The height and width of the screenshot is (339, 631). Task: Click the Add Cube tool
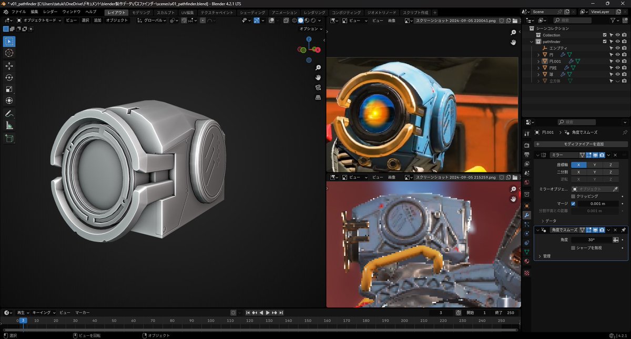(x=9, y=138)
